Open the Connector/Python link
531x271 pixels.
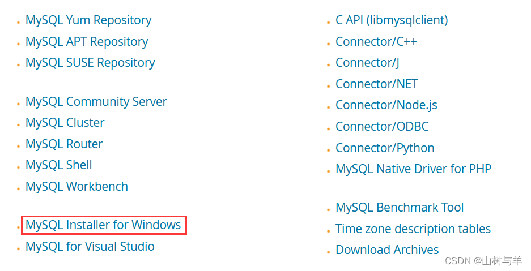point(385,148)
